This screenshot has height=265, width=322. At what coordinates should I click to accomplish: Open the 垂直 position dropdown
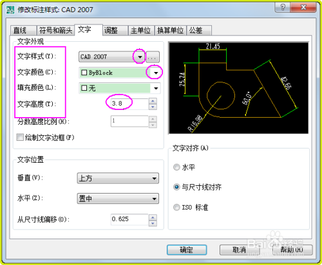click(x=118, y=178)
